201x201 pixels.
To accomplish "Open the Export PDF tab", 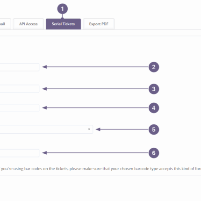I will [x=99, y=24].
